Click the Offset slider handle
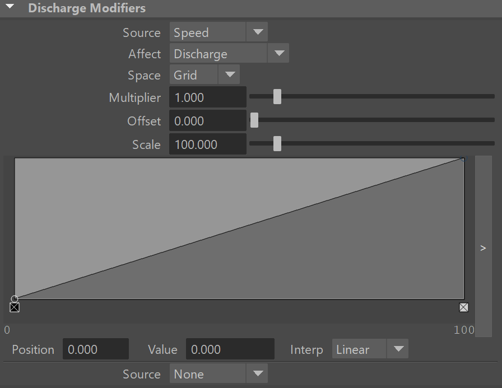The height and width of the screenshot is (388, 502). click(x=254, y=120)
